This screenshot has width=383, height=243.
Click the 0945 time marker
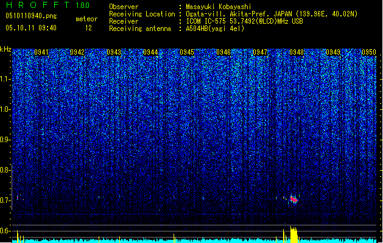point(187,52)
